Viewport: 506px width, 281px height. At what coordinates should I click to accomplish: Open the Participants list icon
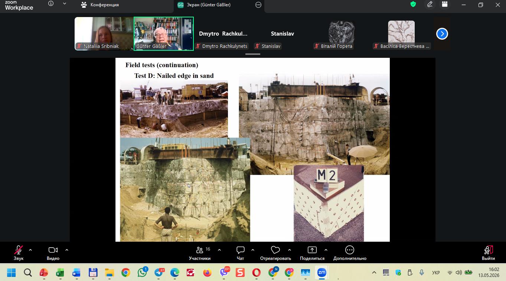click(x=200, y=250)
